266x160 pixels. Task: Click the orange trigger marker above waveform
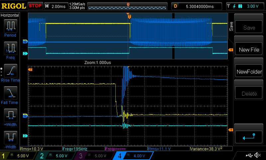point(129,16)
